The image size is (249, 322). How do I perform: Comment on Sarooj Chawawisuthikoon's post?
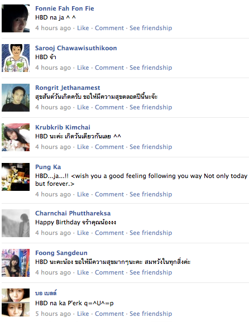coord(109,68)
